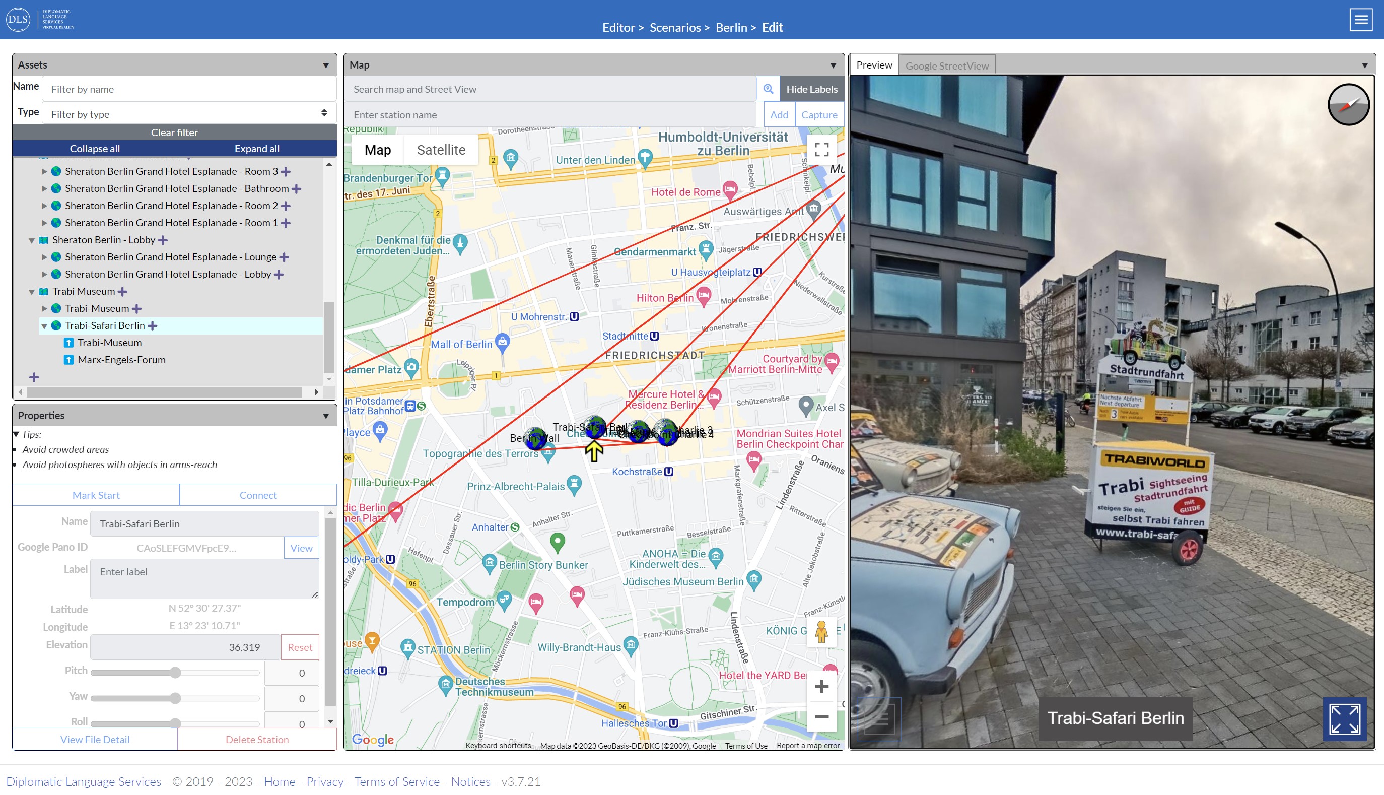Go to Scenarios in the breadcrumb
1384x795 pixels.
click(675, 27)
